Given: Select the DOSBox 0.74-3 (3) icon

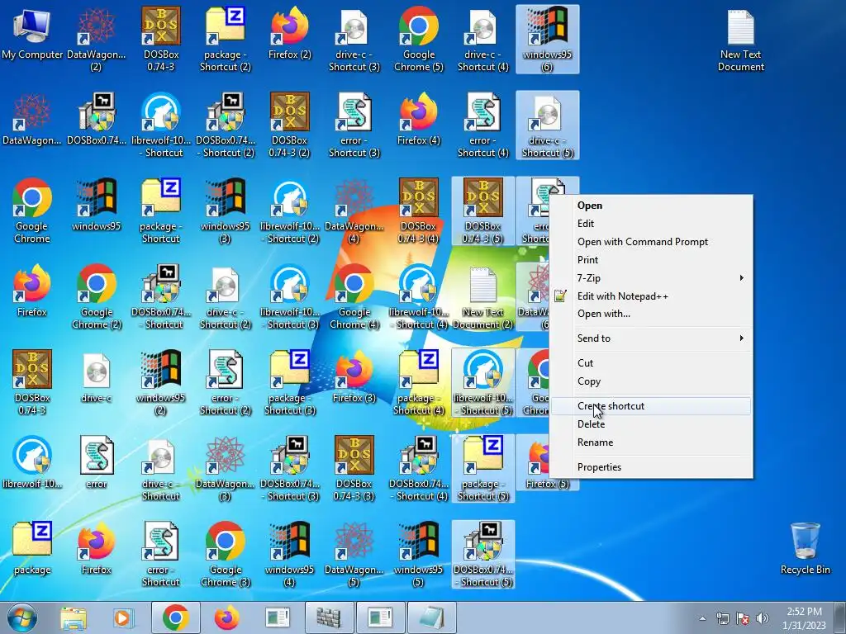Looking at the screenshot, I should pyautogui.click(x=354, y=469).
